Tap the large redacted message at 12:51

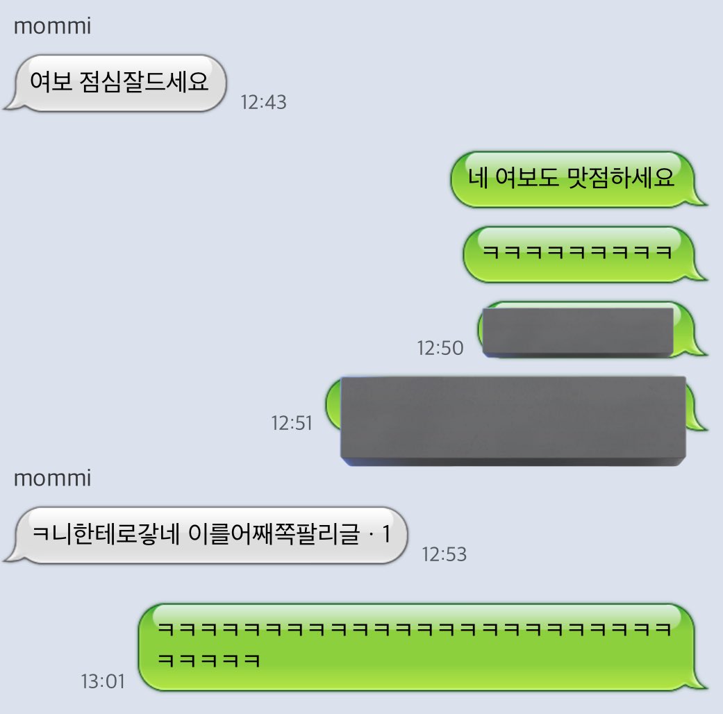coord(513,421)
